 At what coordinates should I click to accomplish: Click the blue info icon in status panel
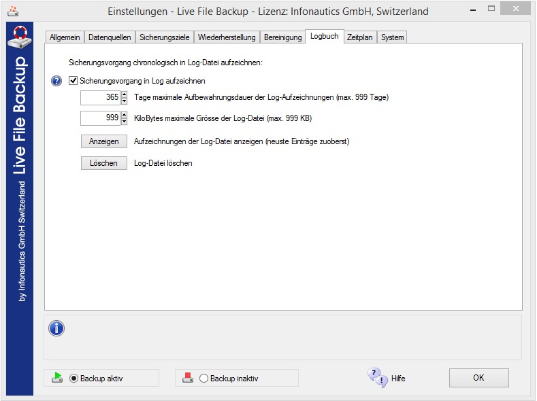tap(56, 328)
